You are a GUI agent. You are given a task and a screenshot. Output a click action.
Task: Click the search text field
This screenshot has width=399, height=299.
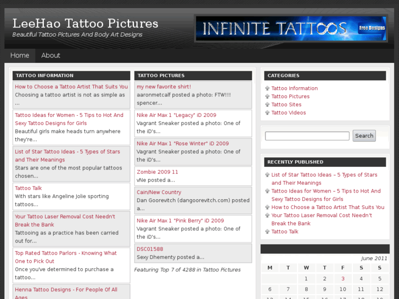307,136
